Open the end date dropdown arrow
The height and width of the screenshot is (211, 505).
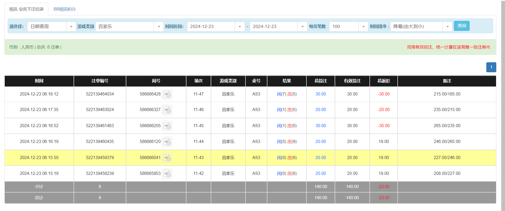[302, 27]
